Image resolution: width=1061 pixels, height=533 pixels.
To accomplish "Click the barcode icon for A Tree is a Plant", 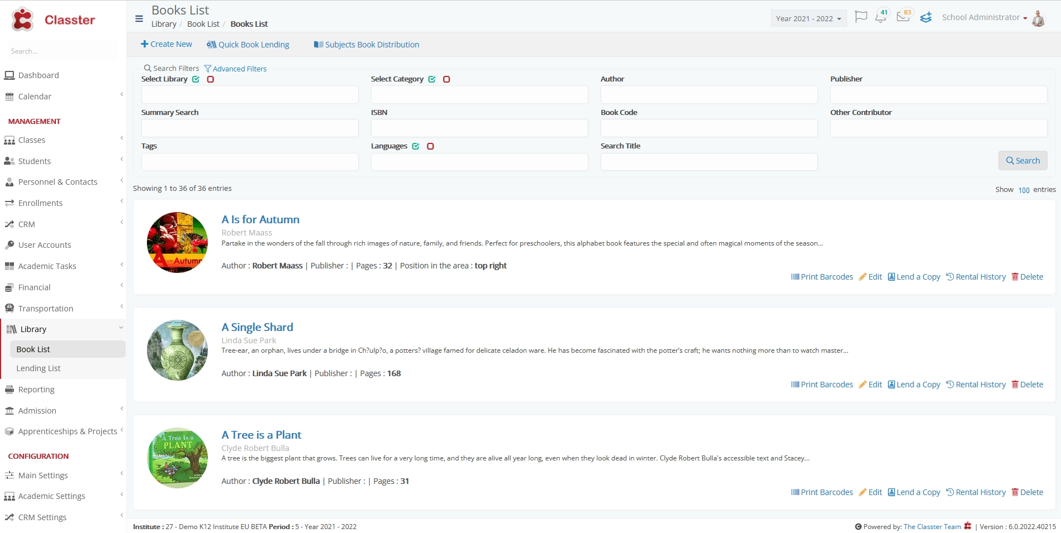I will pyautogui.click(x=795, y=492).
